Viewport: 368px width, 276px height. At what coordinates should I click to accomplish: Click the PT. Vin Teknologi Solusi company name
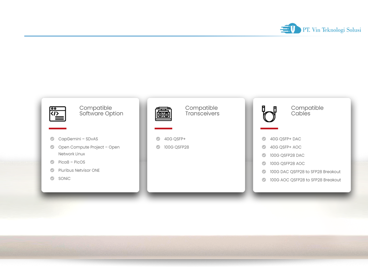(332, 30)
